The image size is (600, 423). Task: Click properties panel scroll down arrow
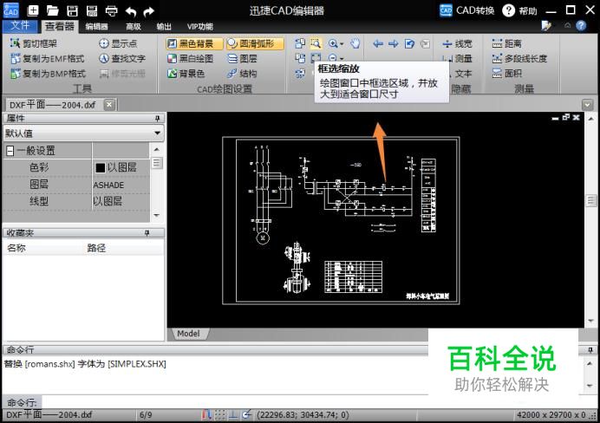[x=157, y=215]
